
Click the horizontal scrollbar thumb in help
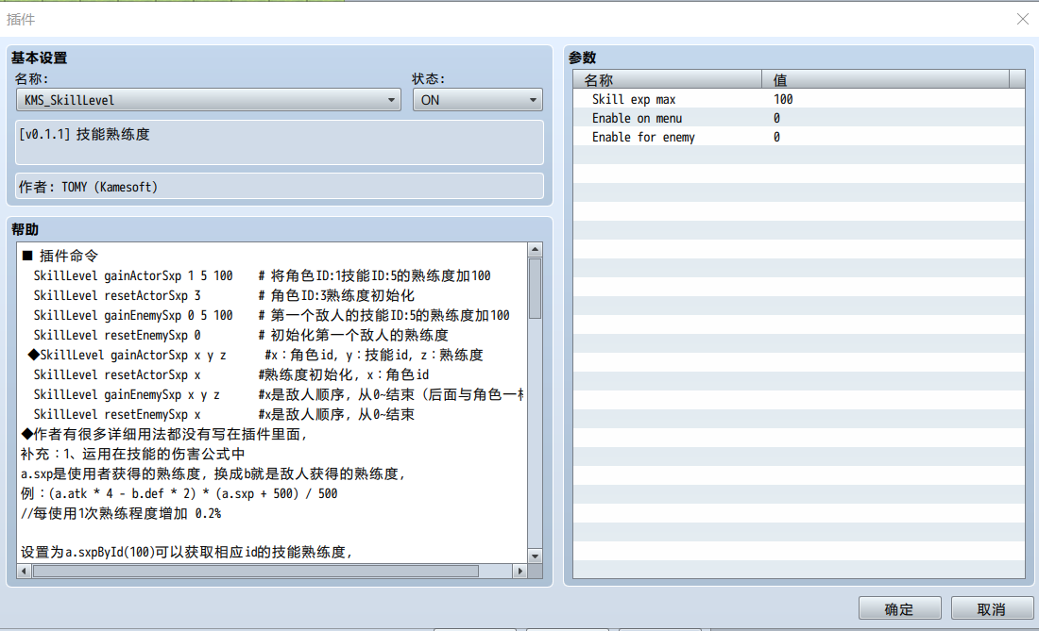(256, 571)
